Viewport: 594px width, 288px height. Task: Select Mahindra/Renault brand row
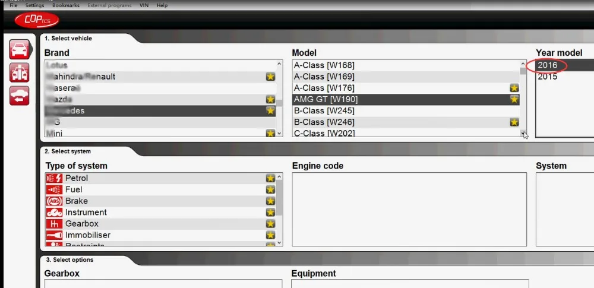(160, 77)
